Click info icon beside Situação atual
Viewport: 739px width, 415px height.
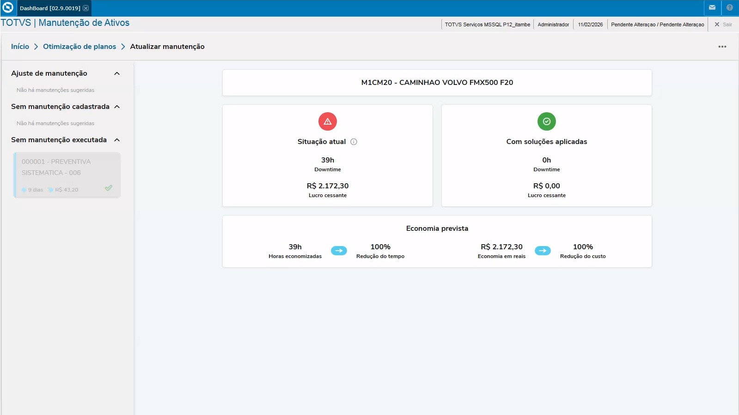coord(354,142)
